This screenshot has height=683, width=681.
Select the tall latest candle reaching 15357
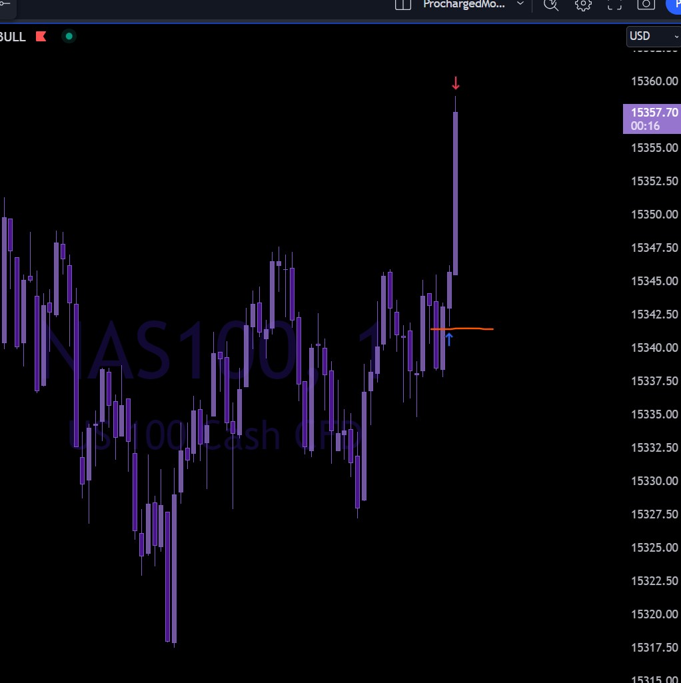[x=455, y=193]
